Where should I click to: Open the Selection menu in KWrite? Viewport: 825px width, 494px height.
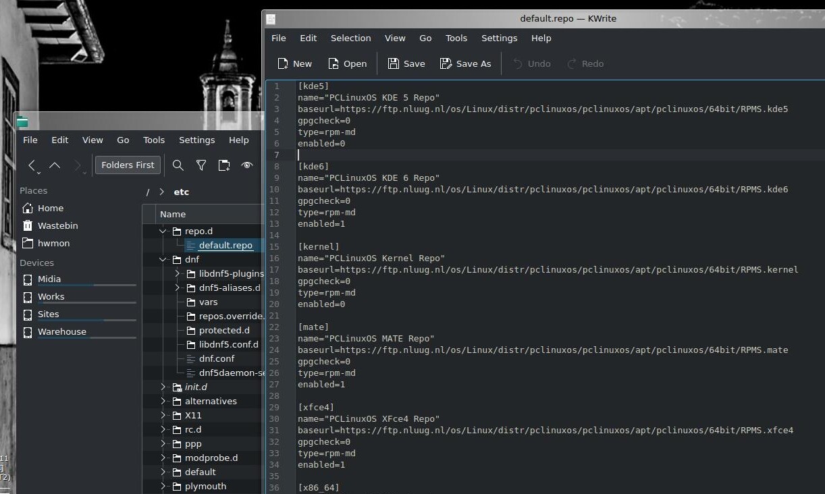(350, 38)
